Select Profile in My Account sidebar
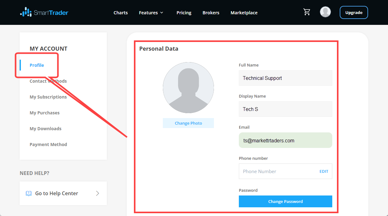 click(x=37, y=65)
